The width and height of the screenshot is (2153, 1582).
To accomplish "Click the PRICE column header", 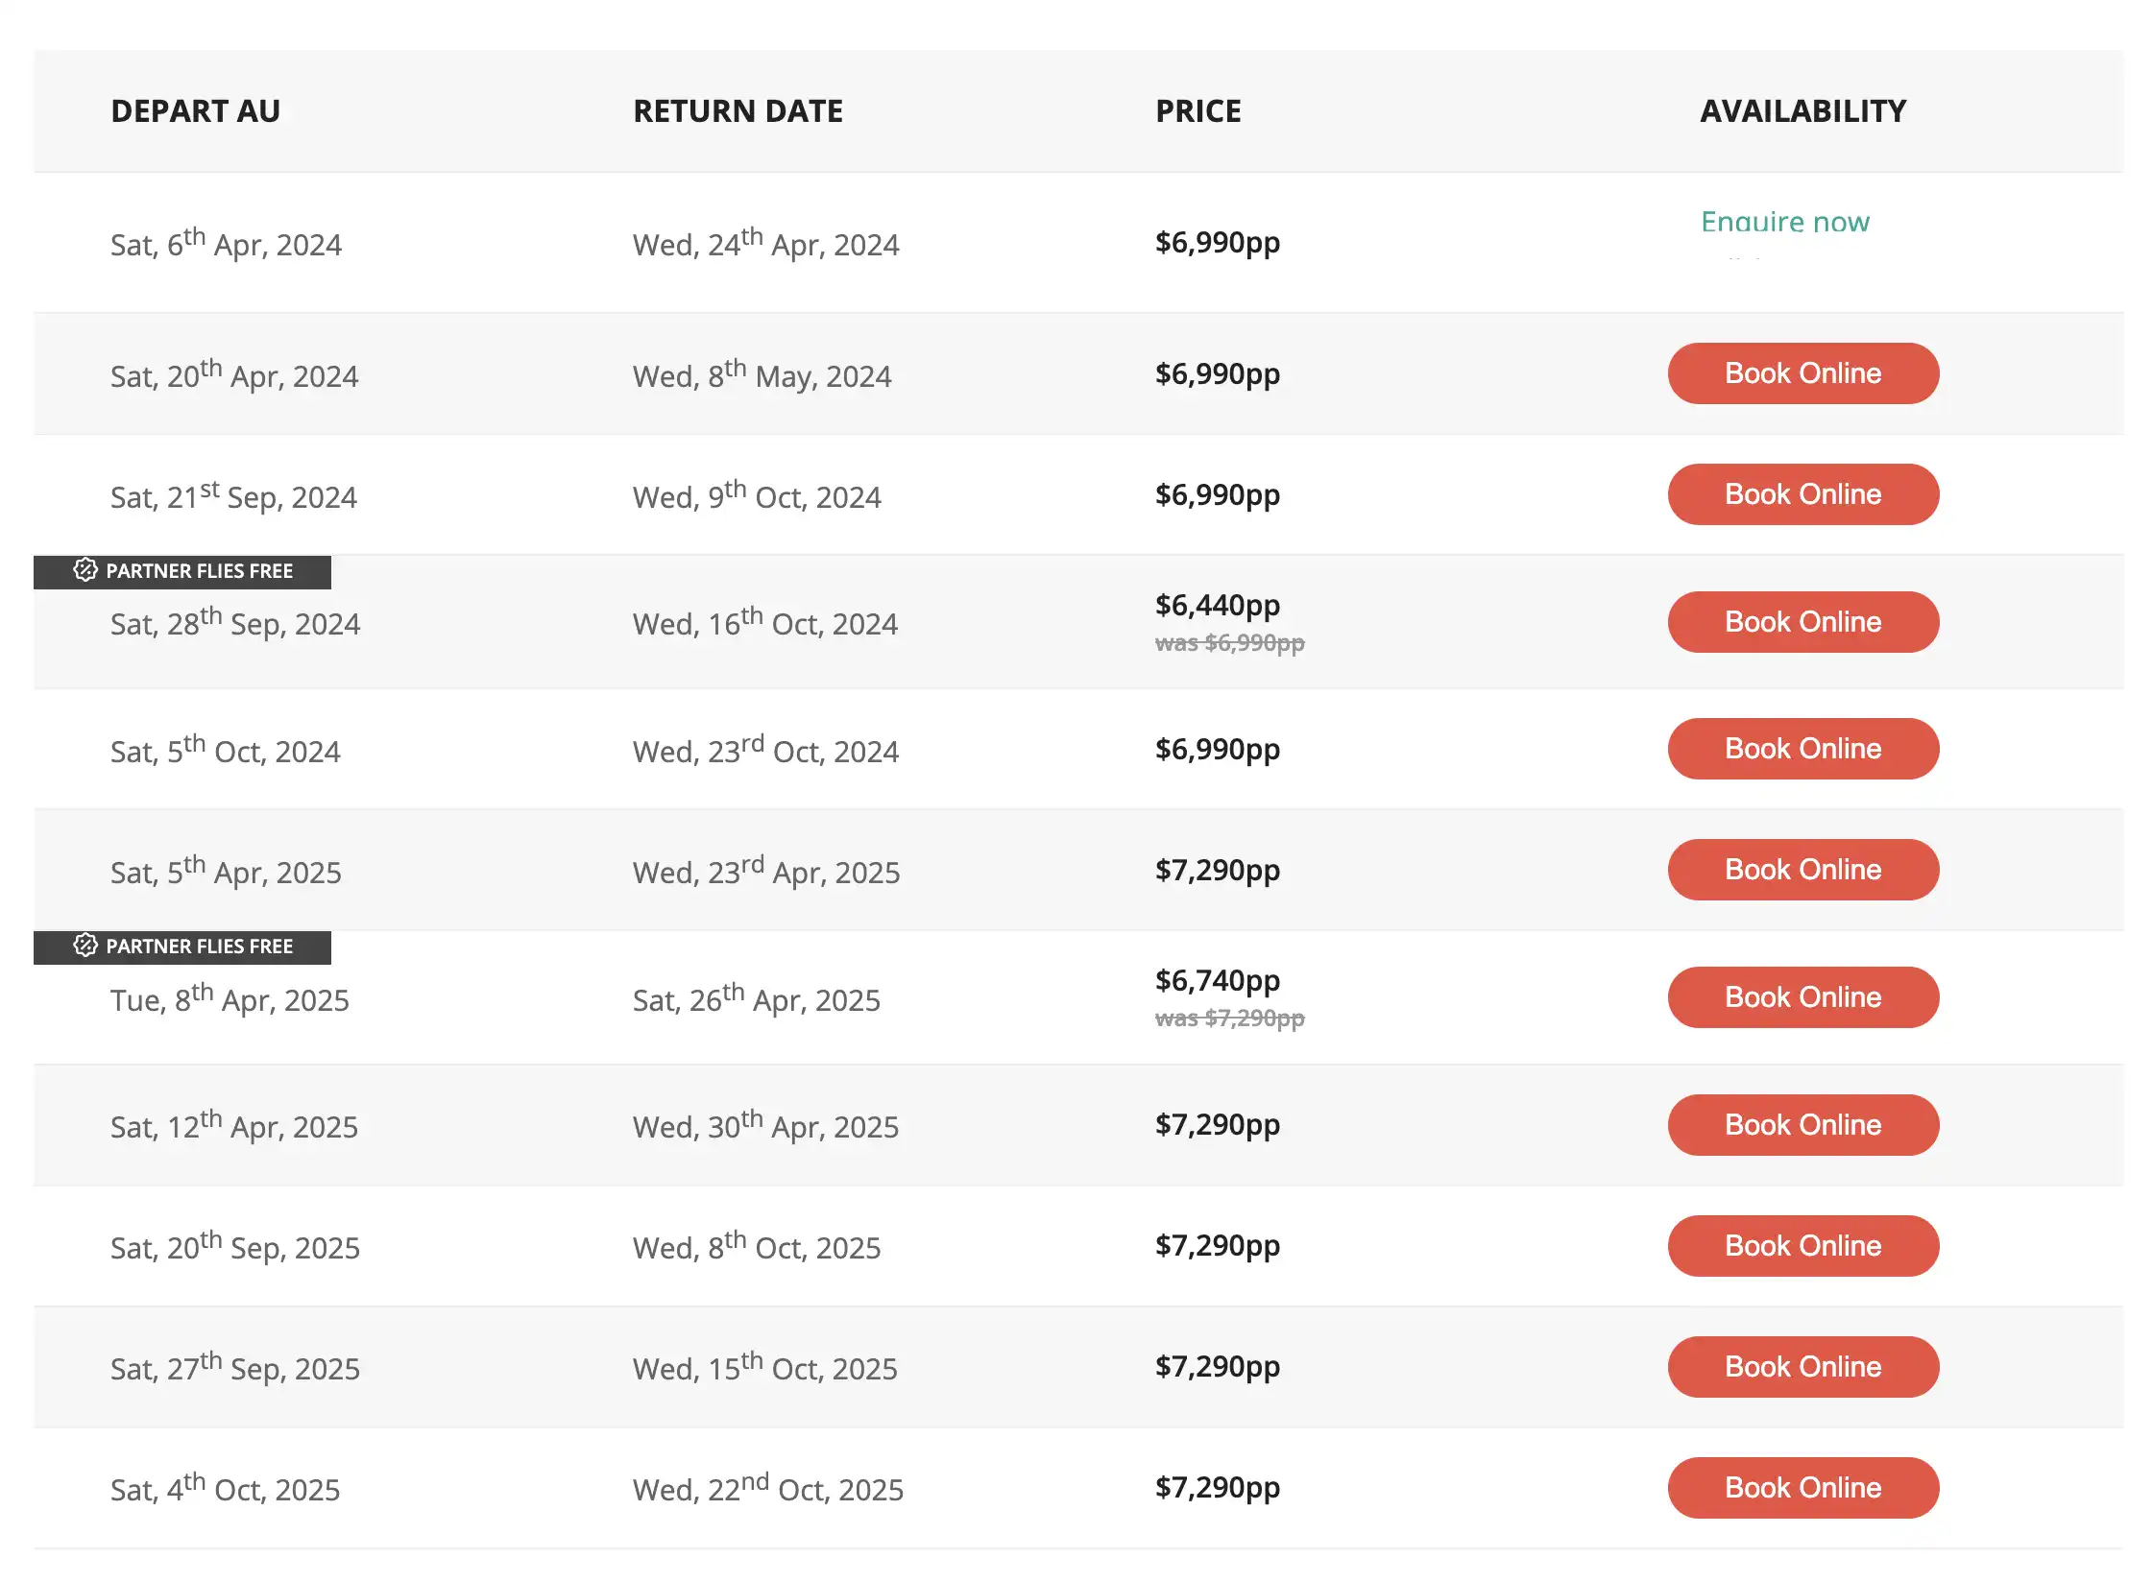I will click(1197, 110).
